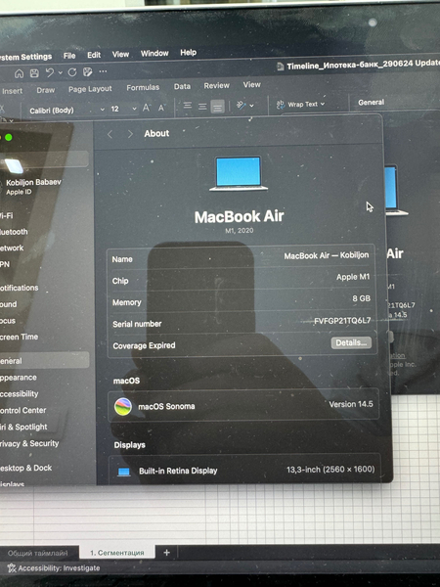Viewport: 440px width, 587px height.
Task: Go back using the About pane chevron
Action: tap(110, 134)
